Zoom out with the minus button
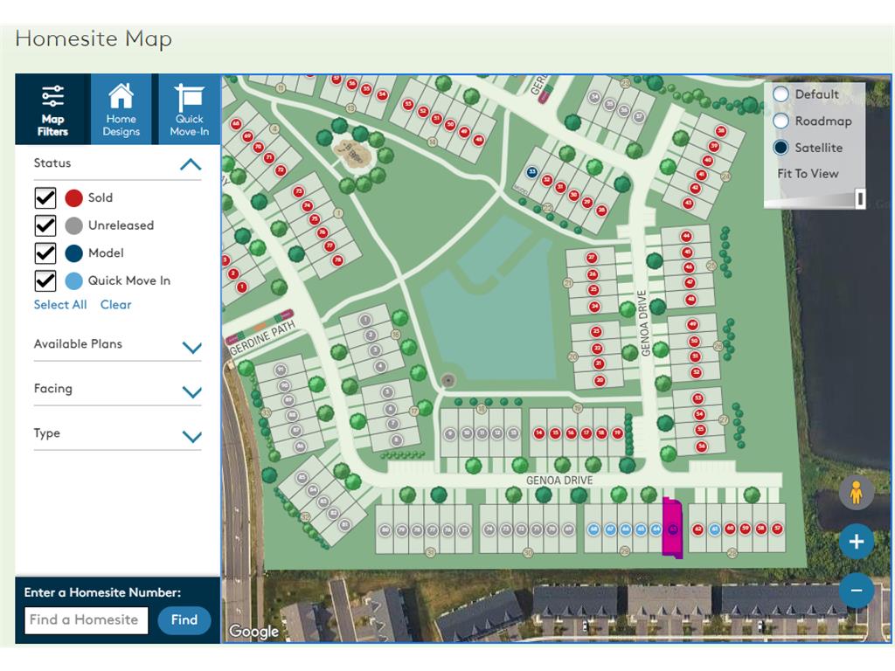The width and height of the screenshot is (895, 671). (x=857, y=590)
